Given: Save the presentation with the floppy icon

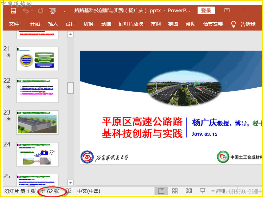Looking at the screenshot, I should point(13,11).
